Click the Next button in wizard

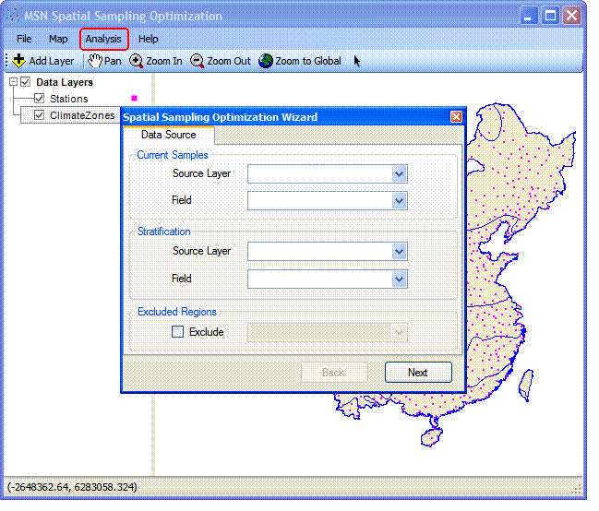click(x=418, y=373)
